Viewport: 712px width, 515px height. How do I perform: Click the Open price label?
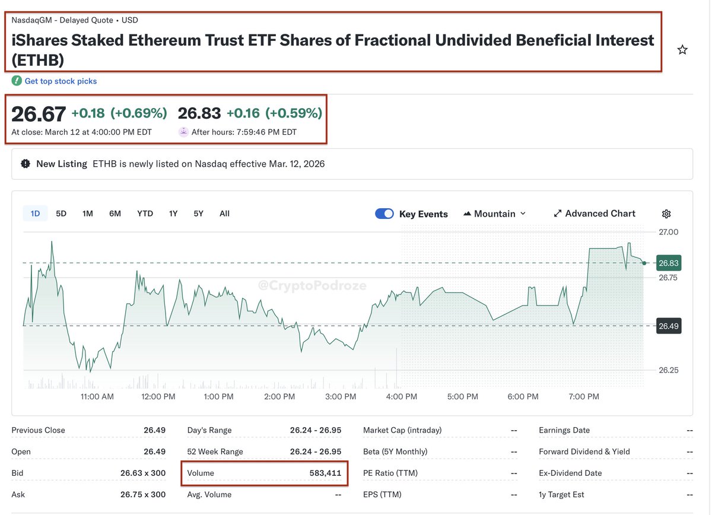tap(21, 452)
